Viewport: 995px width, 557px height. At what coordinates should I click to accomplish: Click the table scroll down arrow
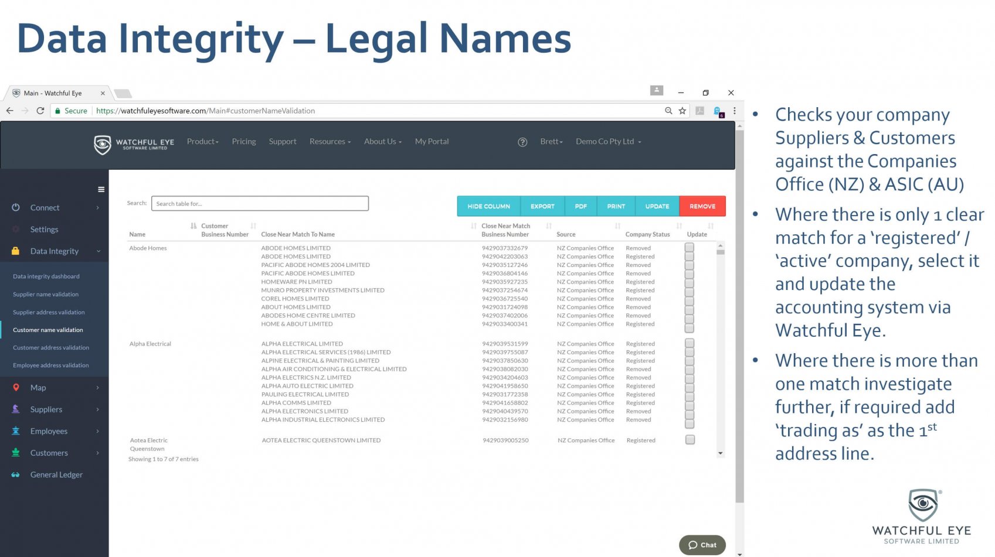pyautogui.click(x=721, y=453)
